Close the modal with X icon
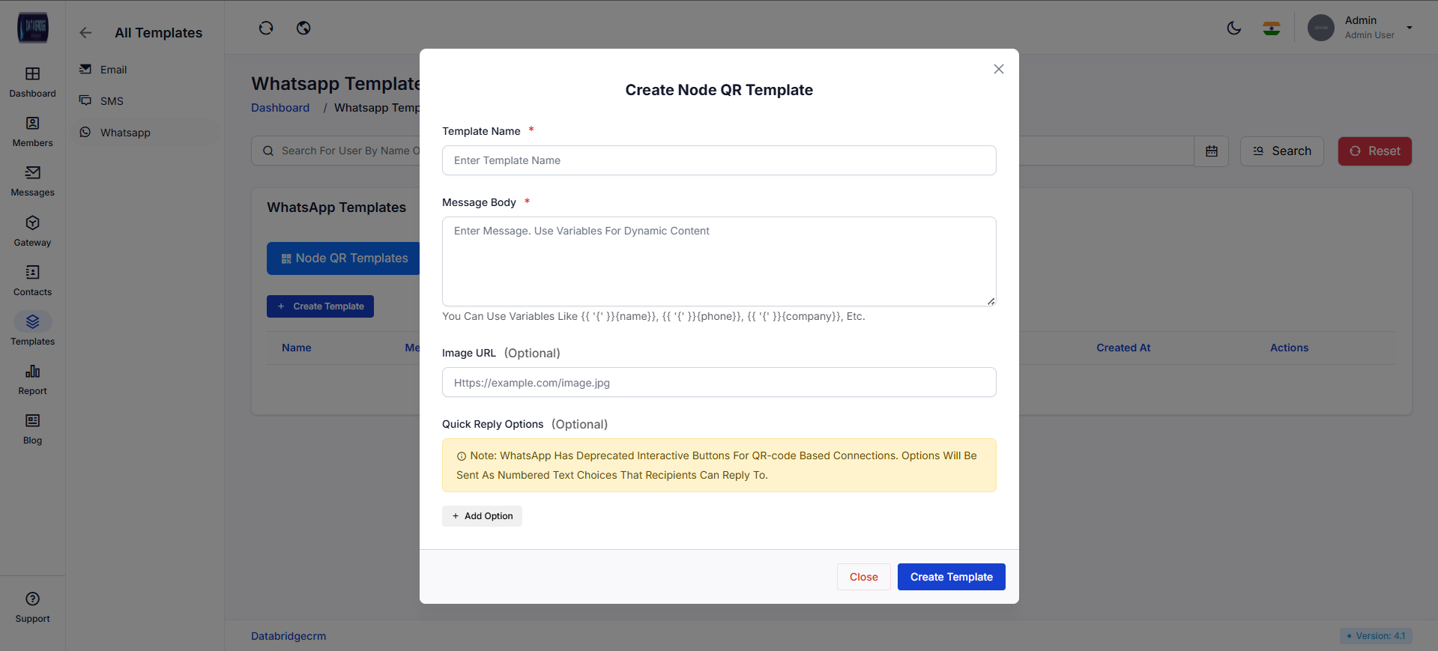This screenshot has height=651, width=1438. point(998,69)
